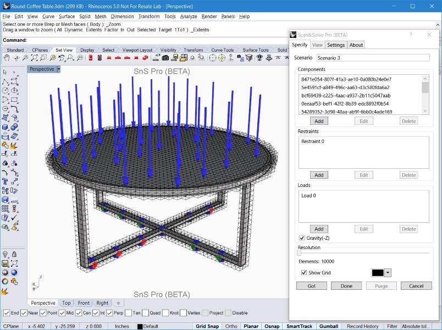Click the Shaded viewport sphere icon
Screen dimensions: 442x330
(5, 272)
